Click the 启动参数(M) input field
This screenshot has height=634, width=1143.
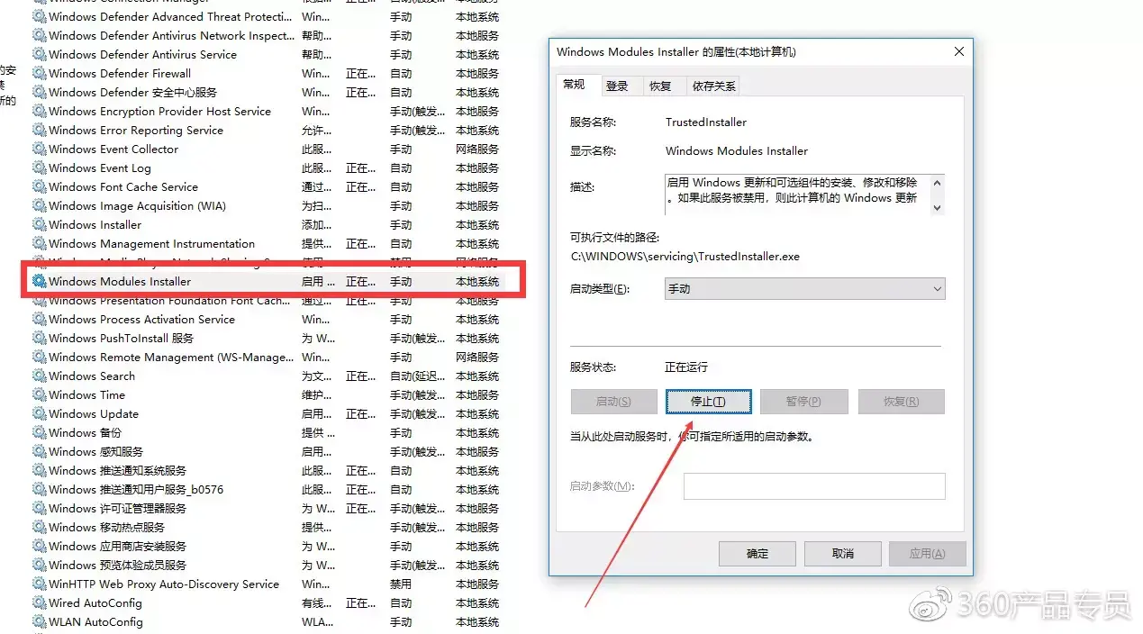pos(814,486)
